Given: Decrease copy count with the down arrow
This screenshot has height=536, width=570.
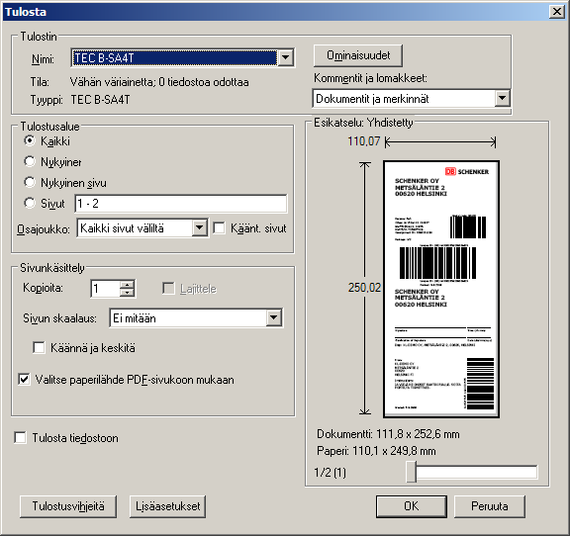Looking at the screenshot, I should tap(127, 293).
